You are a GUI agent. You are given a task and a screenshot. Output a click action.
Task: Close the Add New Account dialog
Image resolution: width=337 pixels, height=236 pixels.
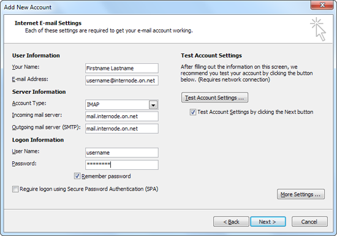(322, 5)
